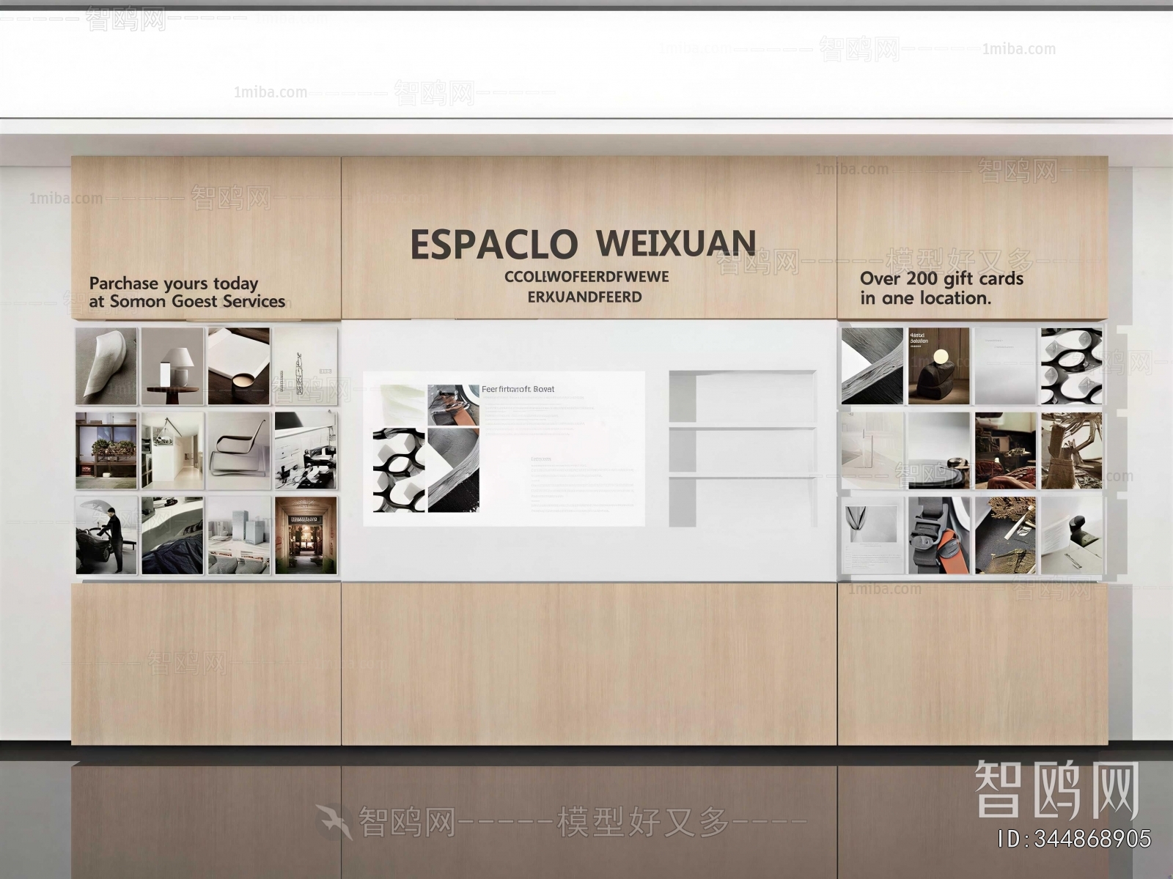Open the orange and gray strap buckle photo
This screenshot has width=1173, height=879.
[938, 535]
